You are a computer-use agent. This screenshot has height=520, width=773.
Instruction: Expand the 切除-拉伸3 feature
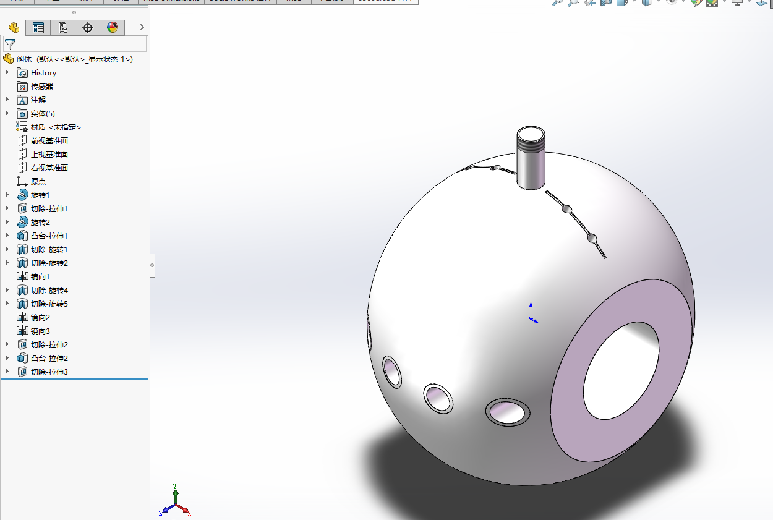tap(7, 372)
